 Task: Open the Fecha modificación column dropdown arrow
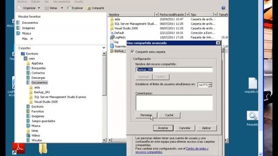click(x=187, y=14)
